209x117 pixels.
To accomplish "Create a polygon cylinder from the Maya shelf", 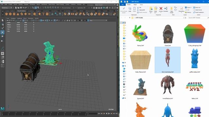I will [x=14, y=14].
